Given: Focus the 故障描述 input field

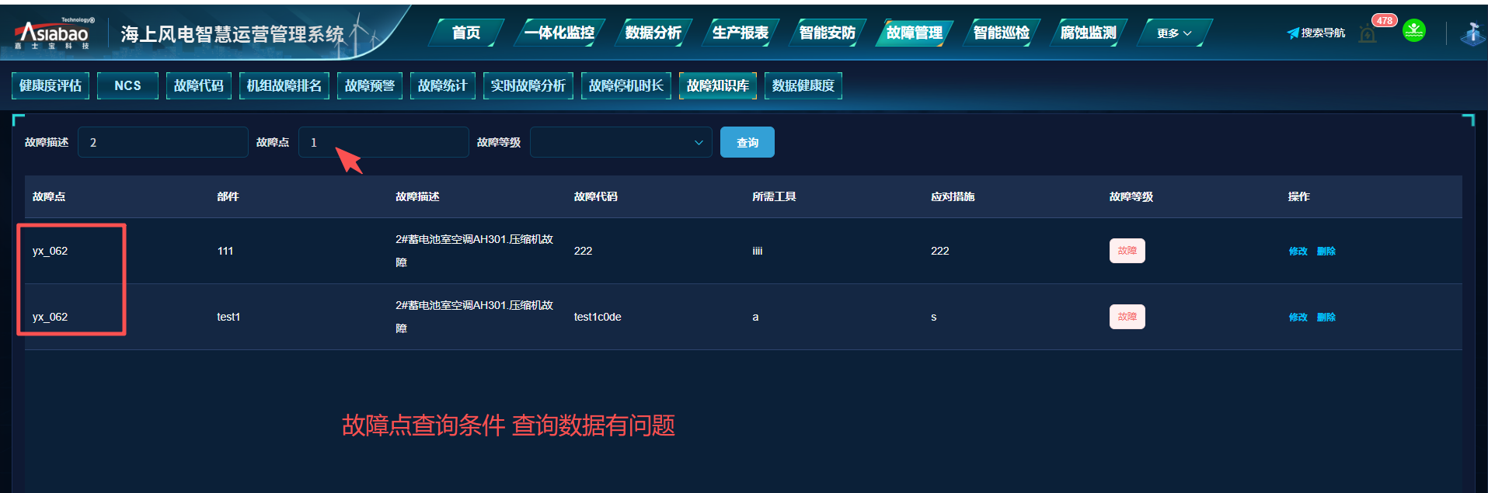Looking at the screenshot, I should (x=163, y=143).
